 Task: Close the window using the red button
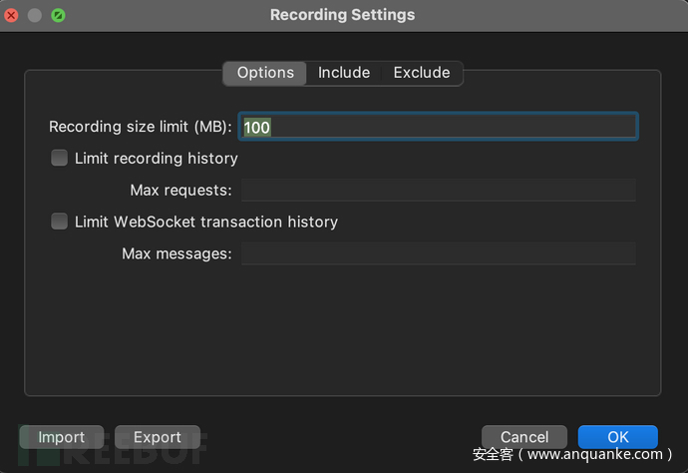12,15
